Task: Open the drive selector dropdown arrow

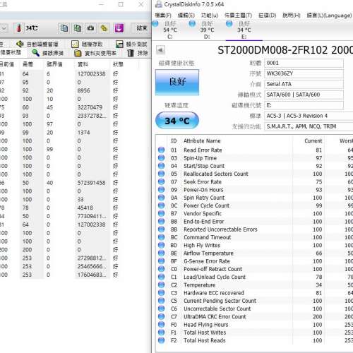Action: pos(4,28)
